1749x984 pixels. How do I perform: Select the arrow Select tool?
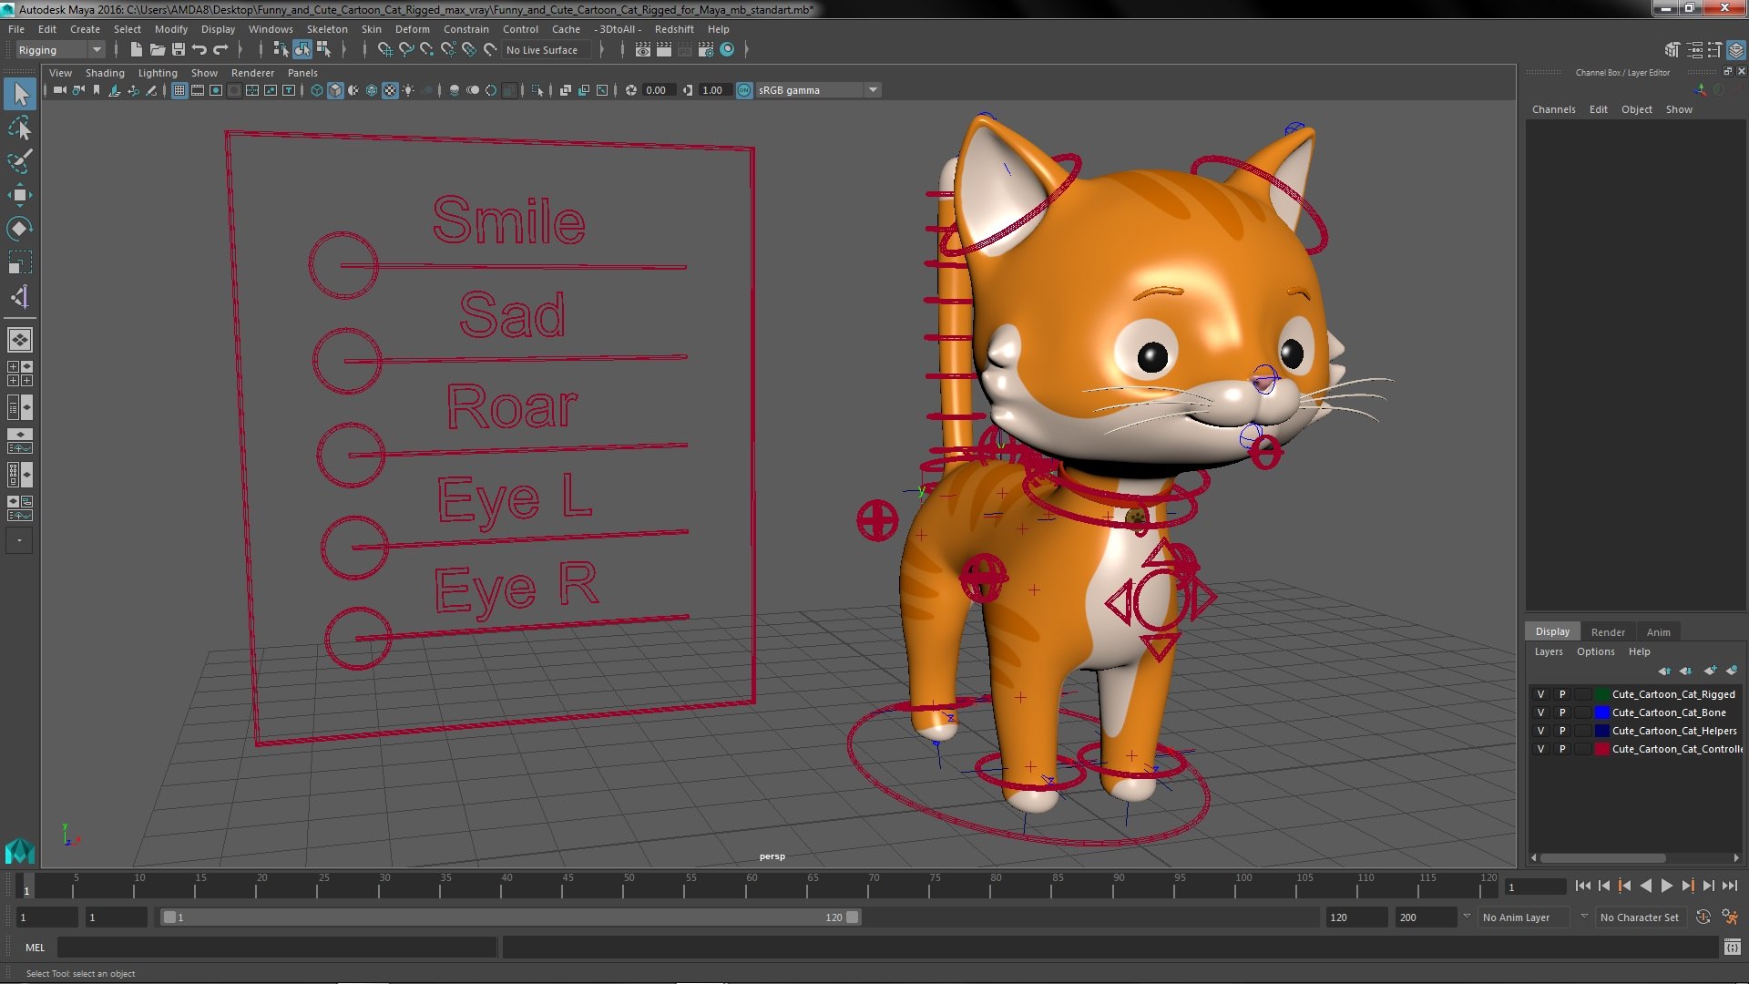pyautogui.click(x=20, y=94)
